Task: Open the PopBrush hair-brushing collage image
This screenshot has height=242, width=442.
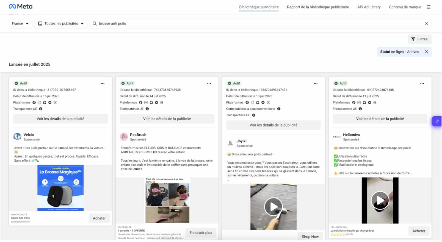Action: (167, 200)
